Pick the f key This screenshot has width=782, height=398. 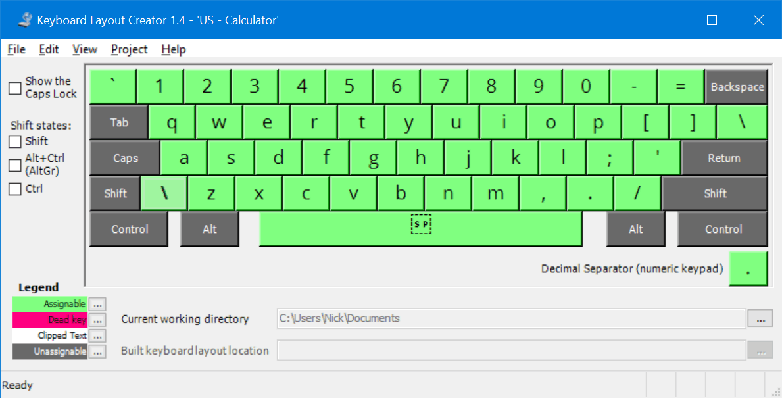[326, 158]
